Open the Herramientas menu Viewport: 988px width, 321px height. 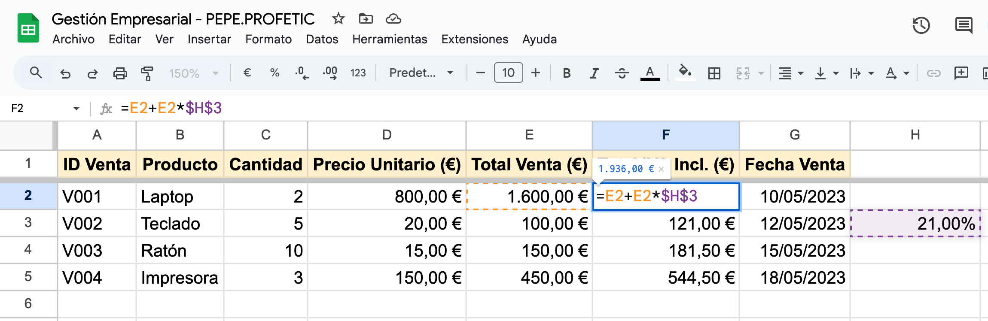coord(390,39)
